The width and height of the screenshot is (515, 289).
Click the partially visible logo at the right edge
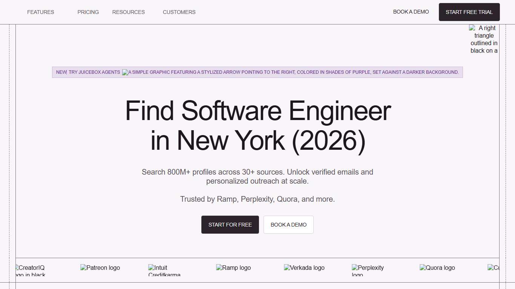494,268
